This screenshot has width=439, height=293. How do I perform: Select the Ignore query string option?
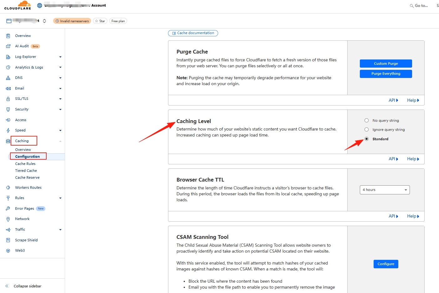click(366, 130)
